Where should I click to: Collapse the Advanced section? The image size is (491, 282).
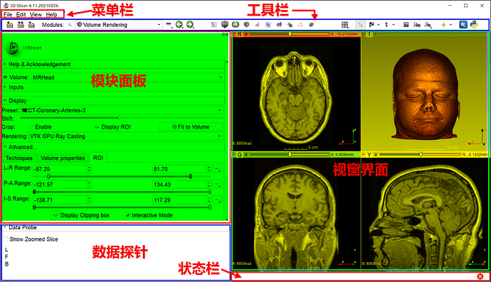[x=113, y=147]
